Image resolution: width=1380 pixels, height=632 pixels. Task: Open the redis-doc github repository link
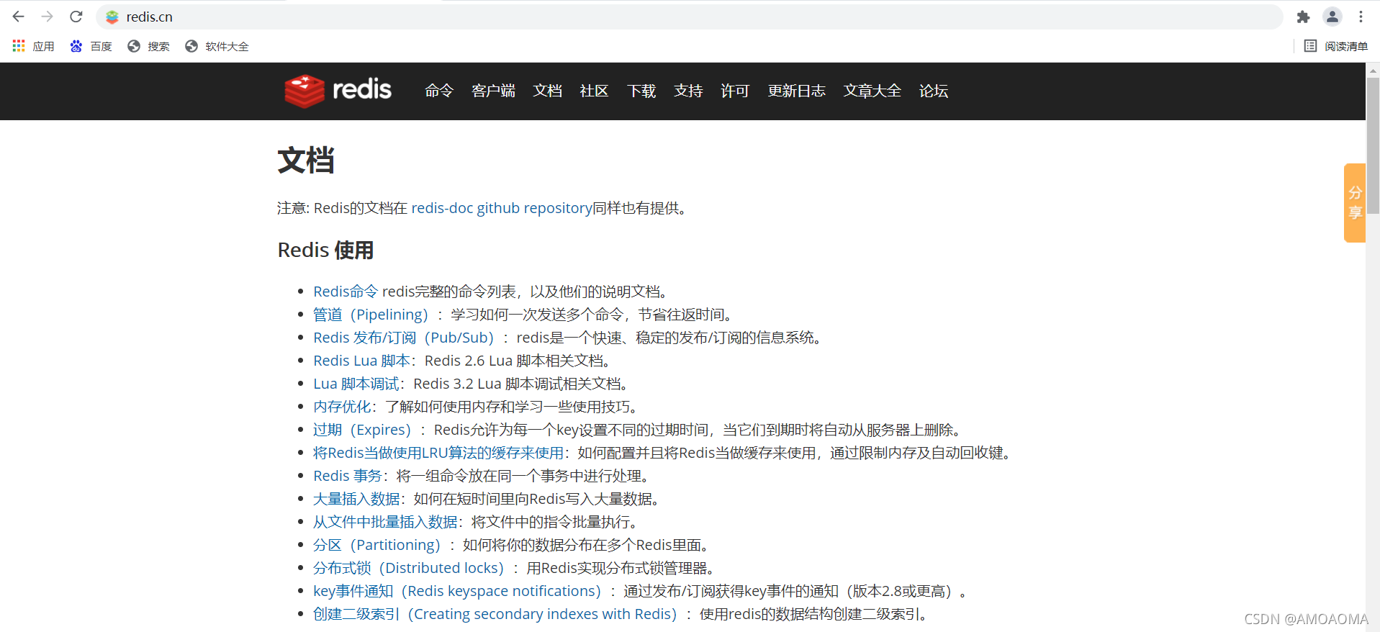[502, 208]
